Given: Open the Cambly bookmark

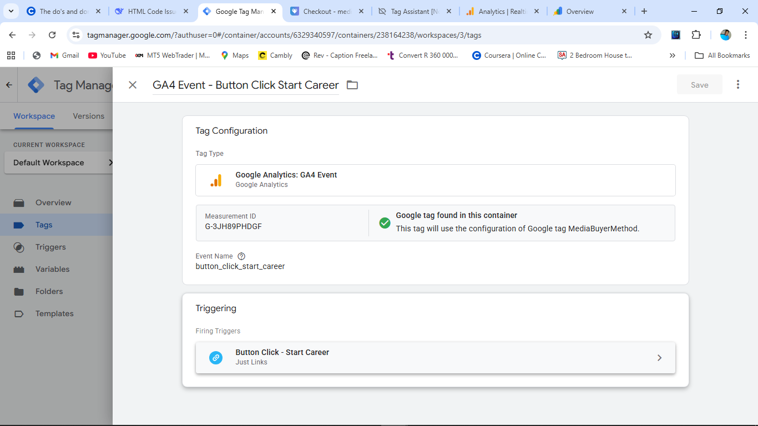Looking at the screenshot, I should (x=275, y=55).
